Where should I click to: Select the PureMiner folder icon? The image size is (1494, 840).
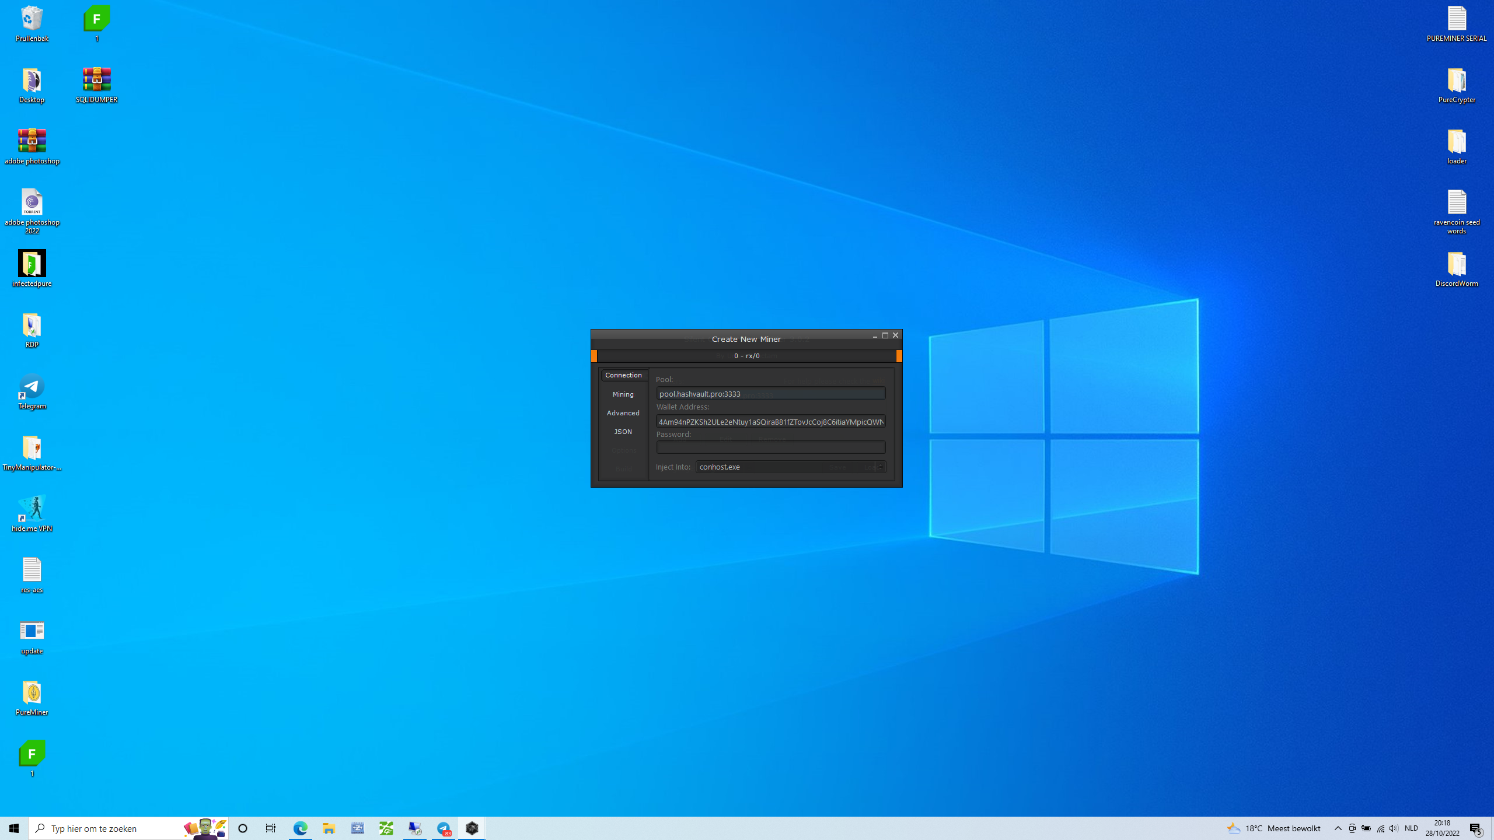[x=32, y=698]
